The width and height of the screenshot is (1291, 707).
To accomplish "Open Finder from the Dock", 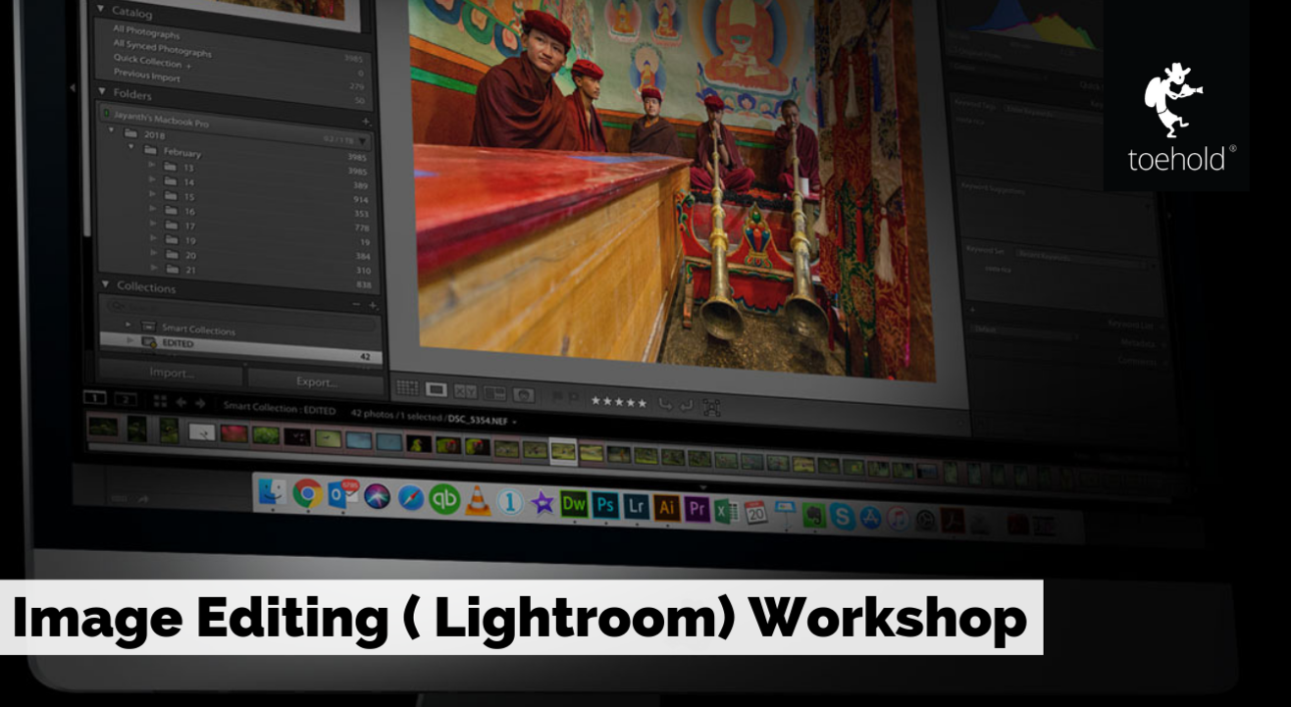I will pos(272,493).
